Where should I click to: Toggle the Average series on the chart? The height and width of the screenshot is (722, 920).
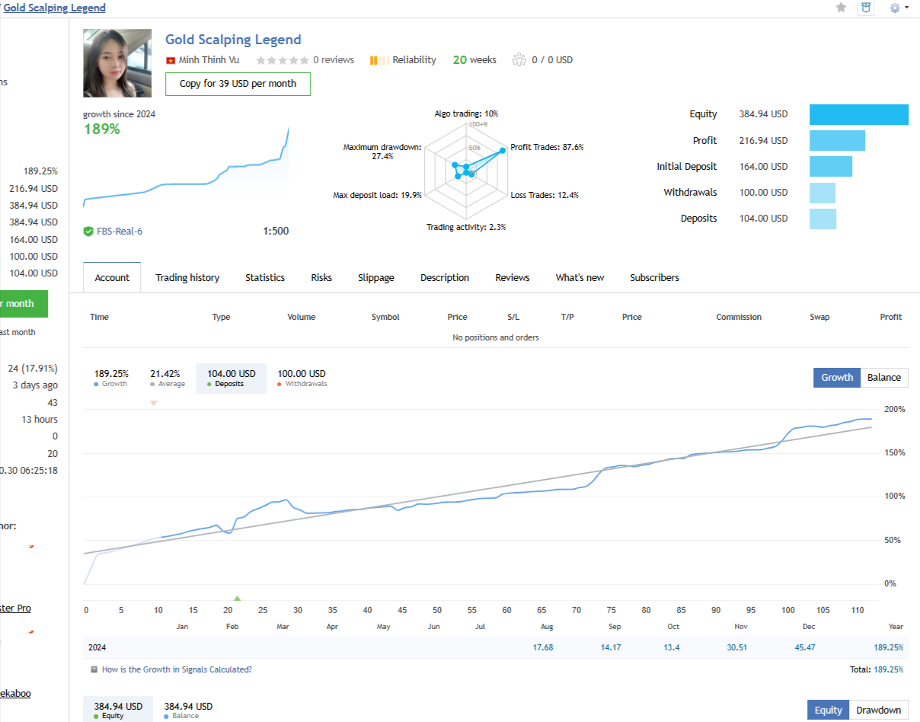[x=166, y=378]
